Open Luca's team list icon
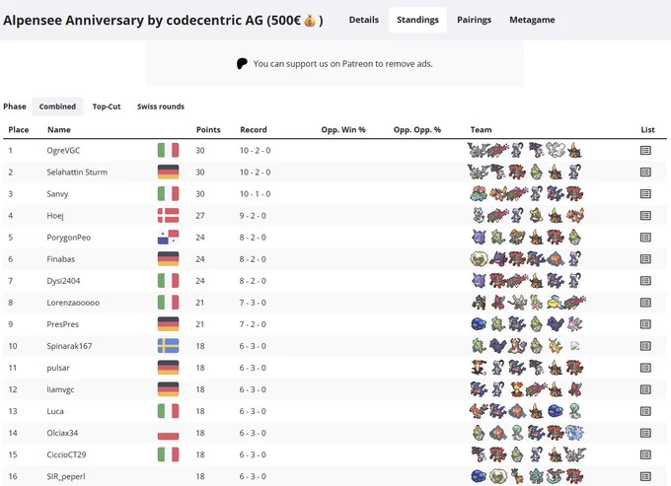Screen dimensions: 671x486 (x=645, y=411)
